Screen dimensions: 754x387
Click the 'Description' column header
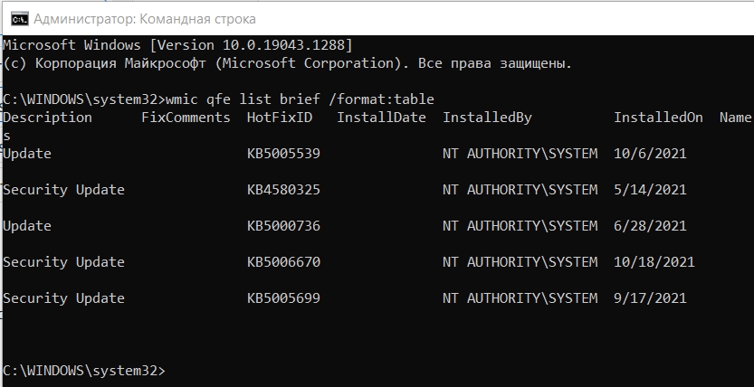[x=48, y=118]
